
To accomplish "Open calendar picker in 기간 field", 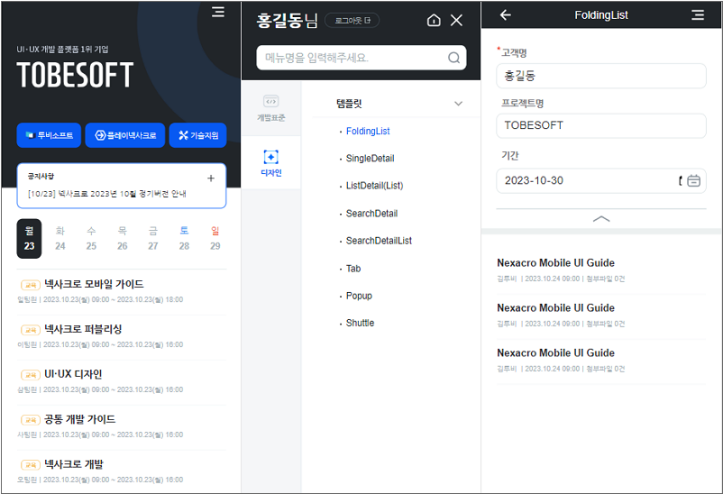I will [693, 180].
